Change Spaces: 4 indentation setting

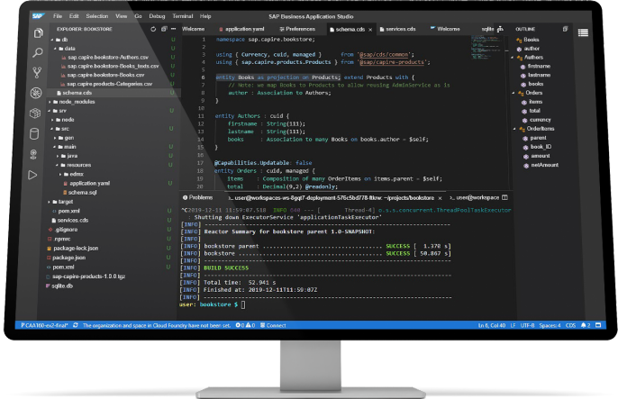(x=550, y=325)
